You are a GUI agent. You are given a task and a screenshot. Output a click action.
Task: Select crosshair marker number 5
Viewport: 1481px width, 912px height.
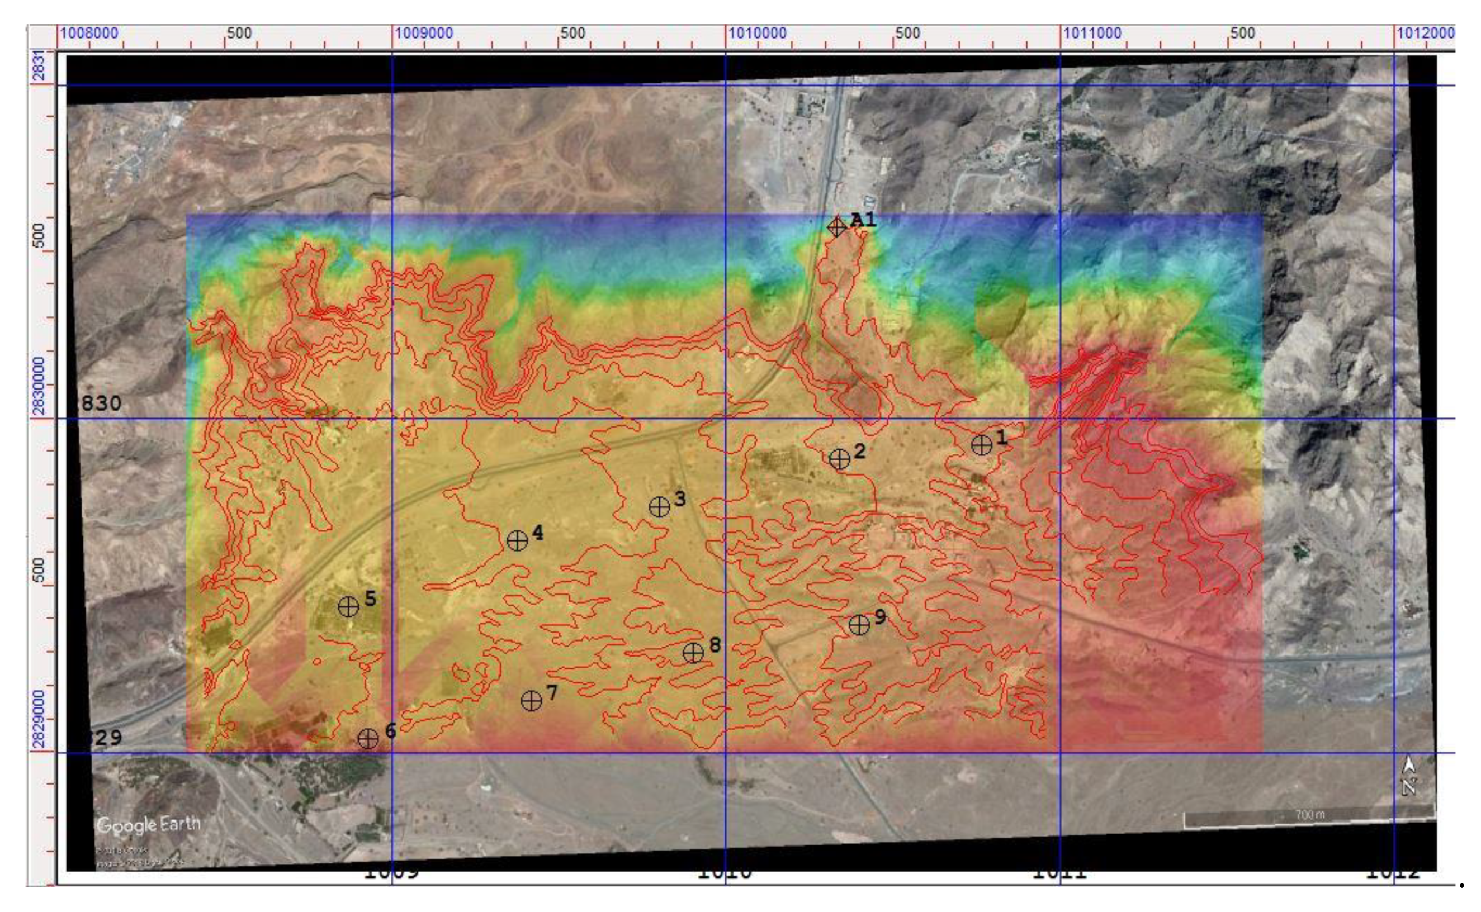[x=348, y=606]
